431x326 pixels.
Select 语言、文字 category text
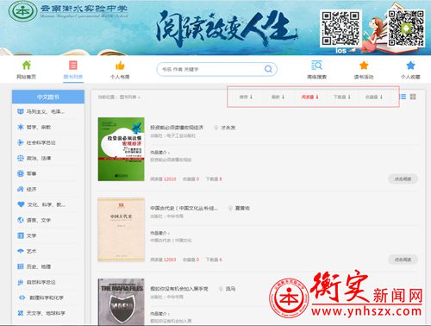coord(39,220)
